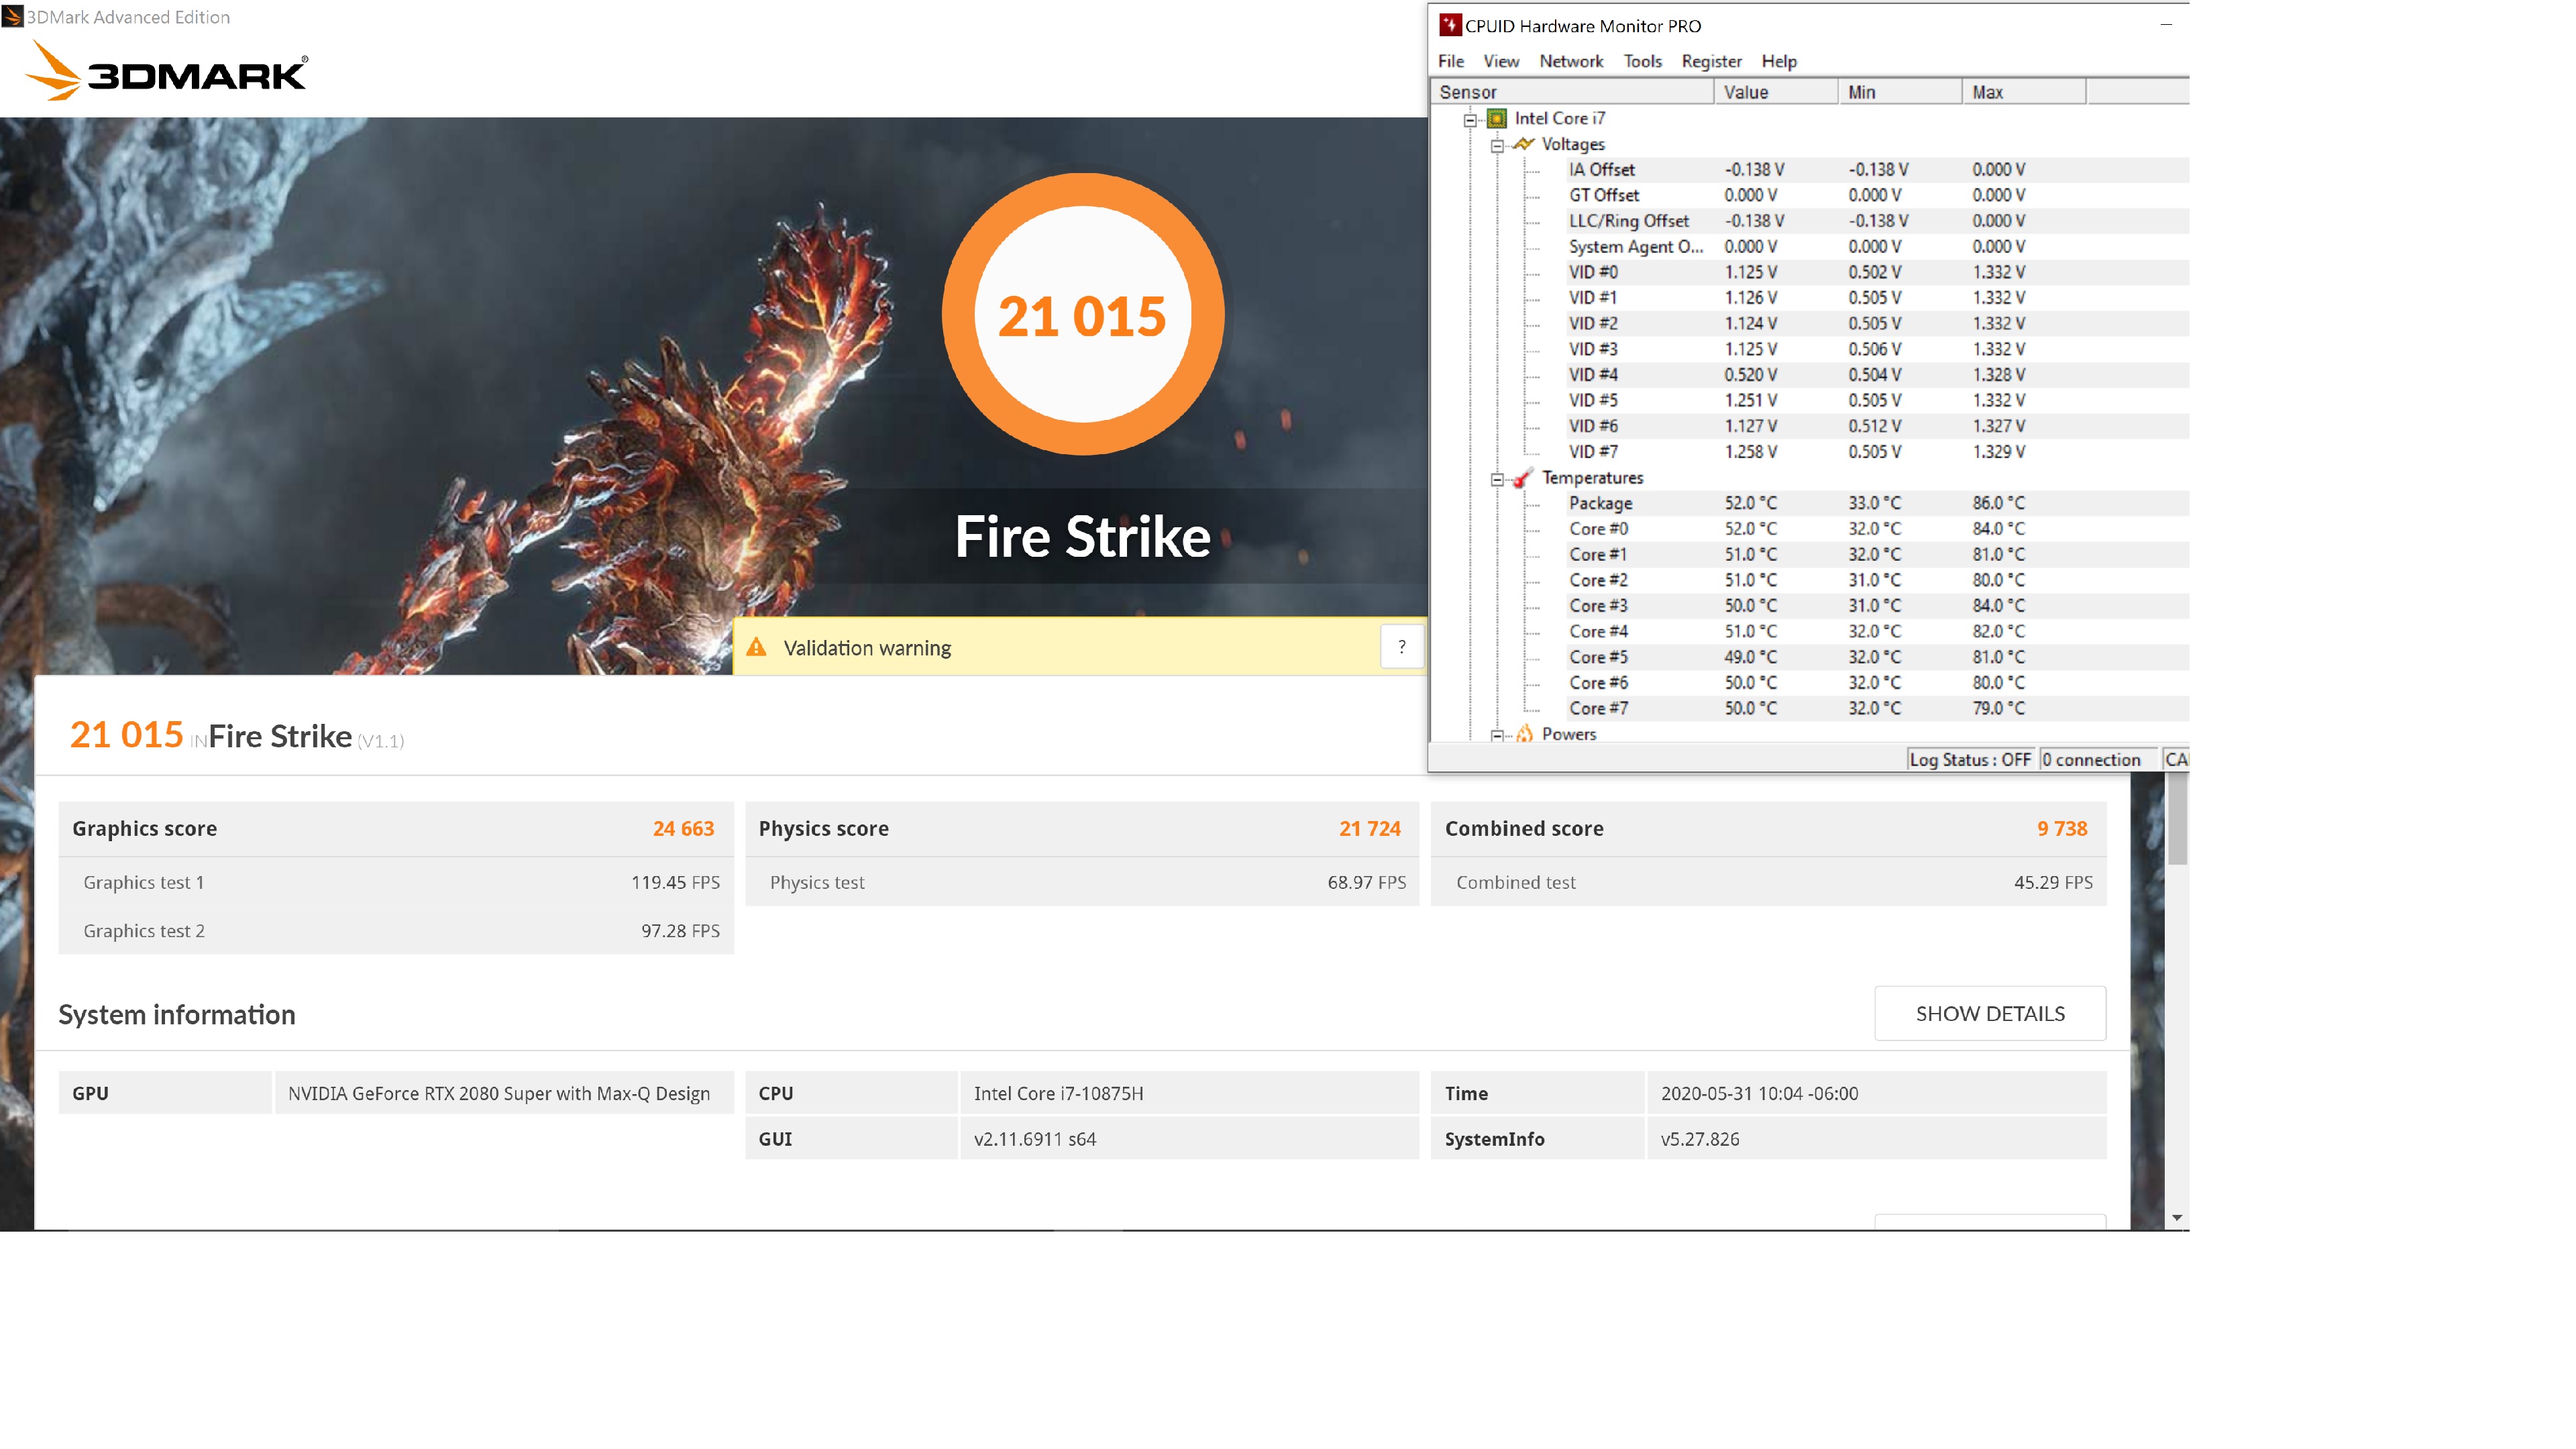
Task: Click the NVIDIA GeForce RTX 2080 Super value
Action: click(x=499, y=1093)
